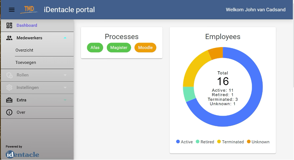The height and width of the screenshot is (160, 294).
Task: Click the "Terminated: 3" chart label
Action: pyautogui.click(x=223, y=99)
